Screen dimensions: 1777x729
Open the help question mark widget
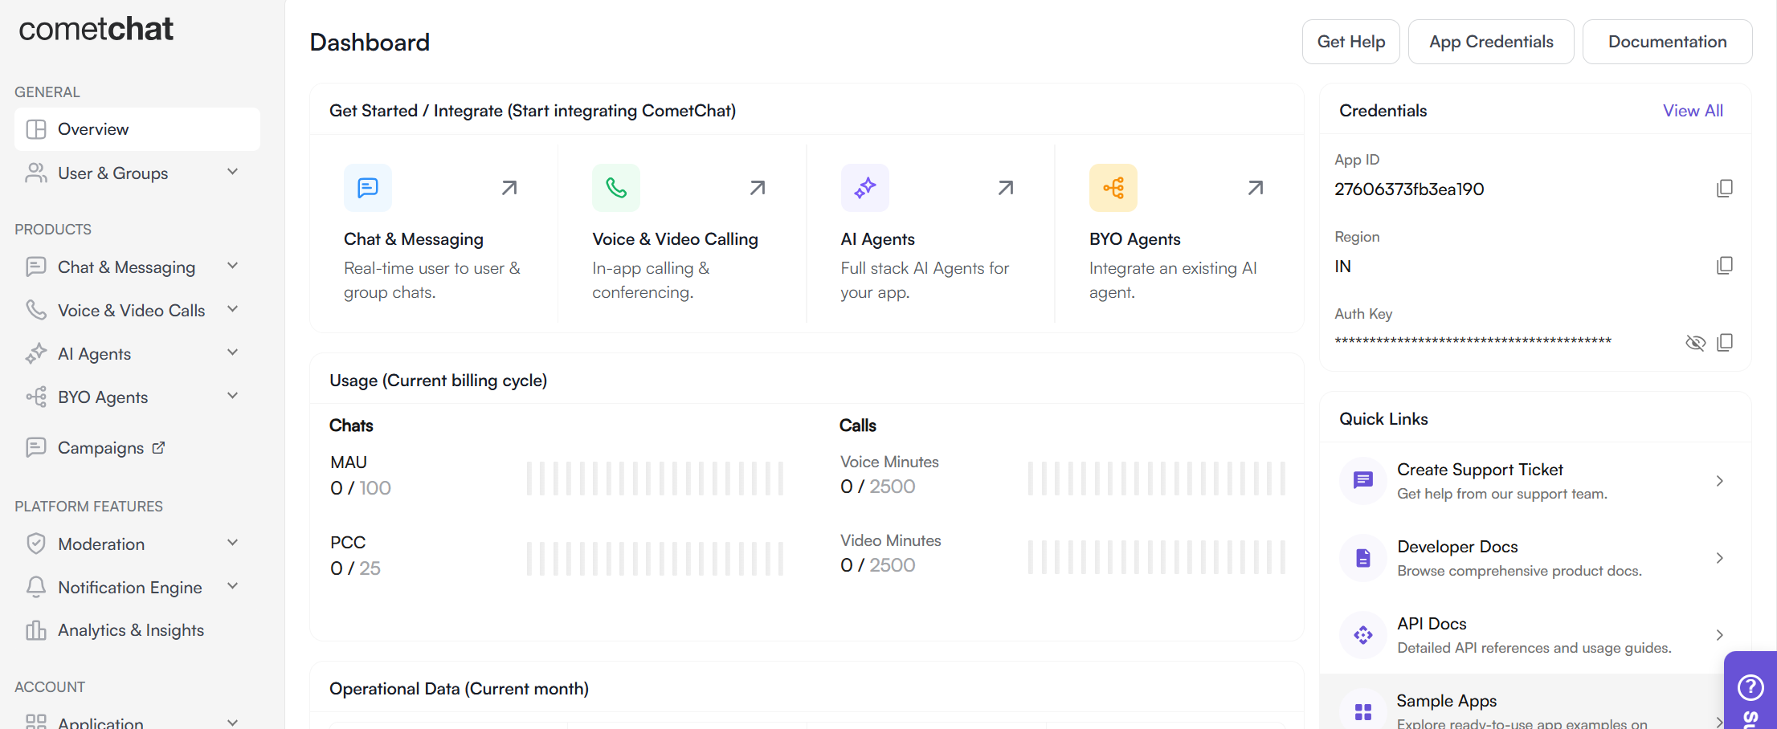coord(1750,688)
